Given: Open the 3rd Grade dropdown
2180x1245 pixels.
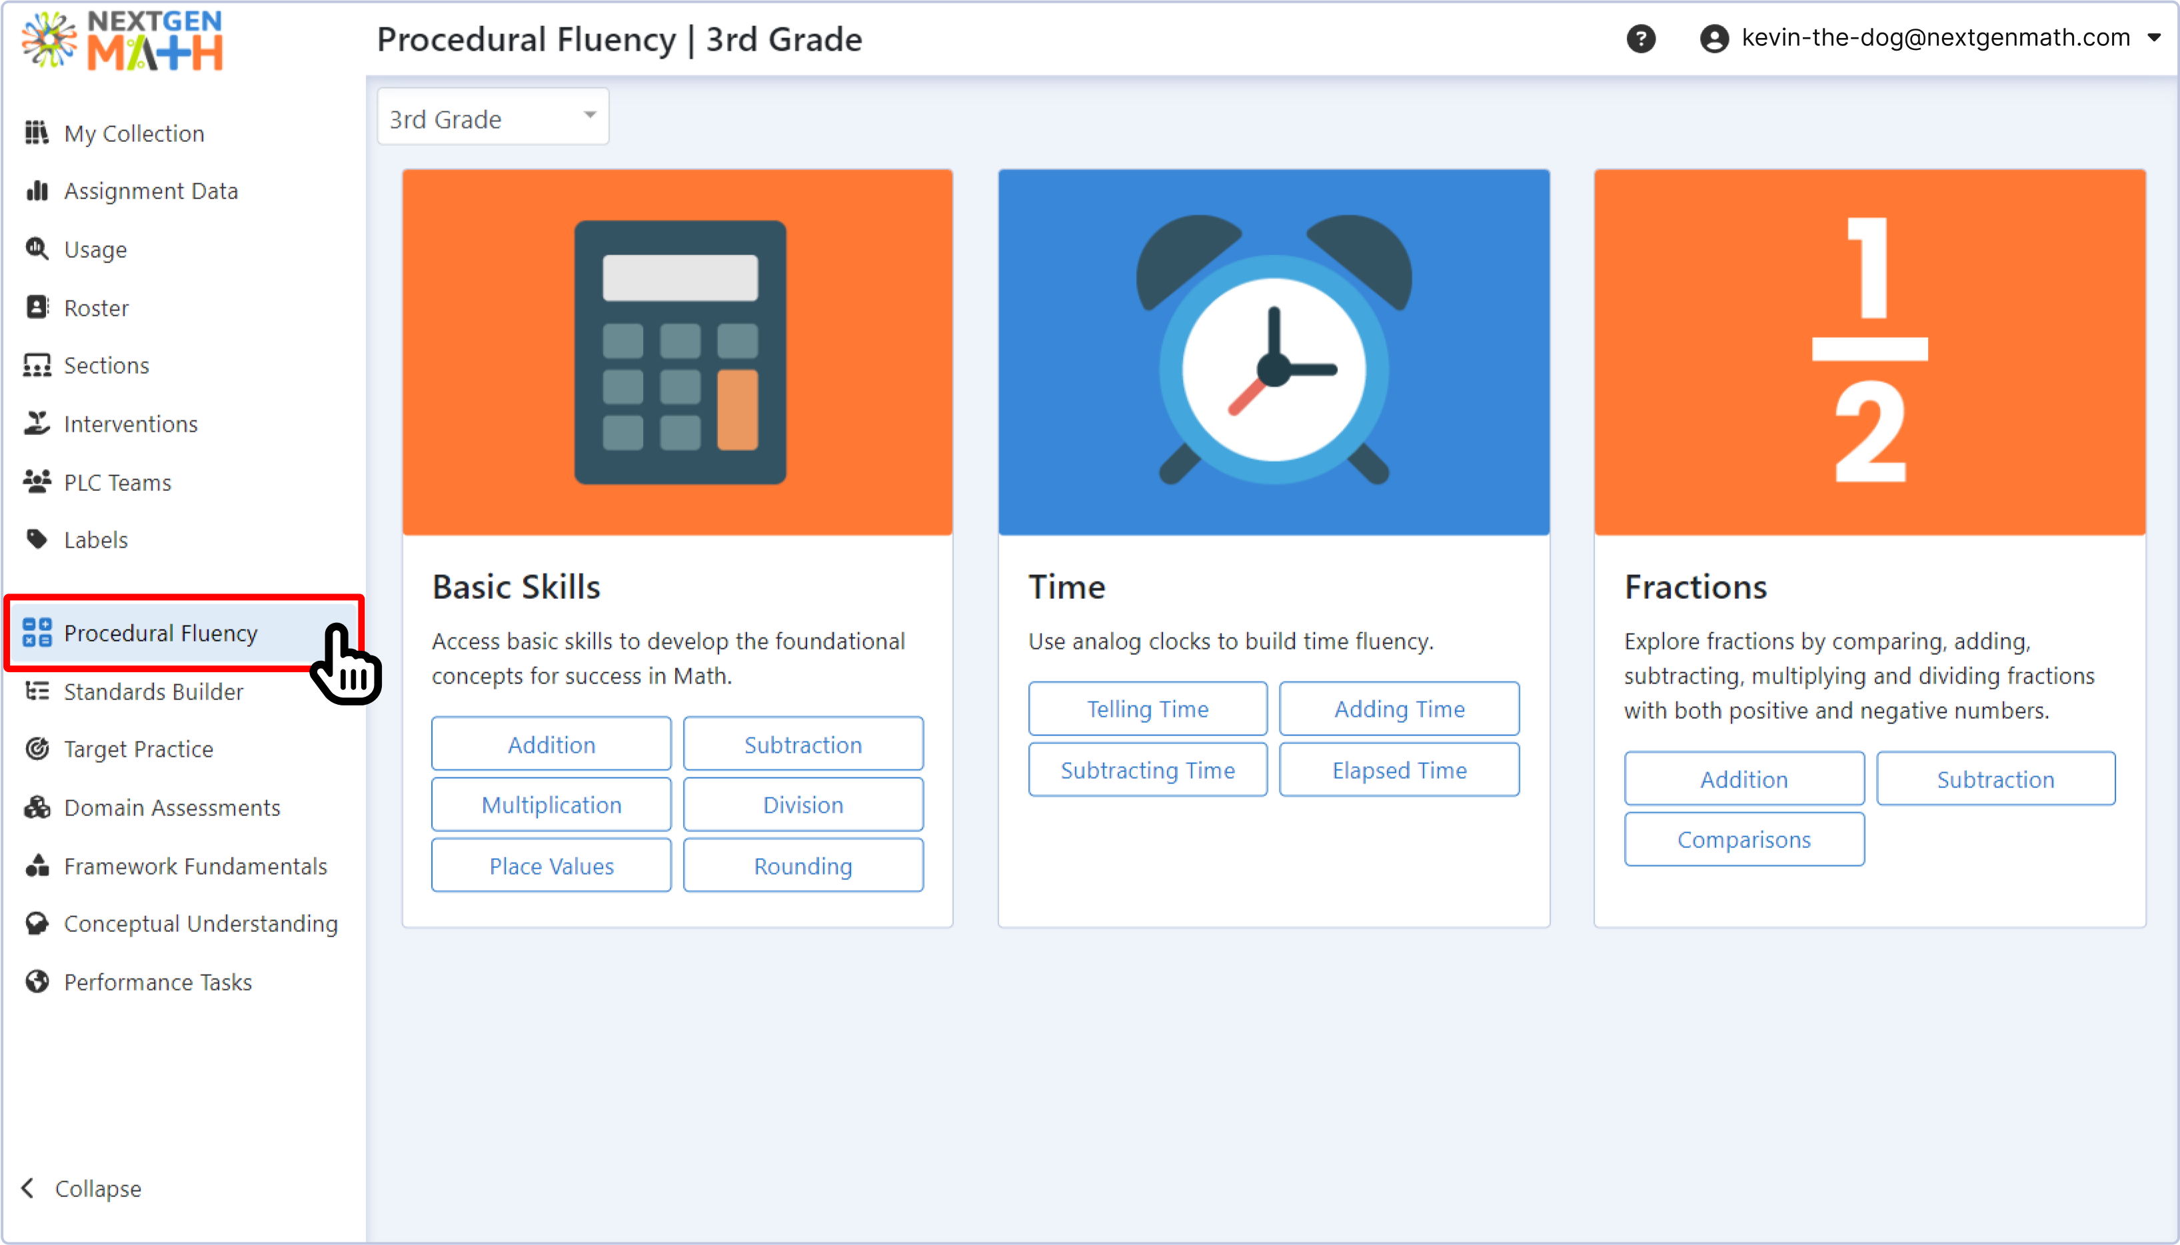Looking at the screenshot, I should pyautogui.click(x=493, y=117).
